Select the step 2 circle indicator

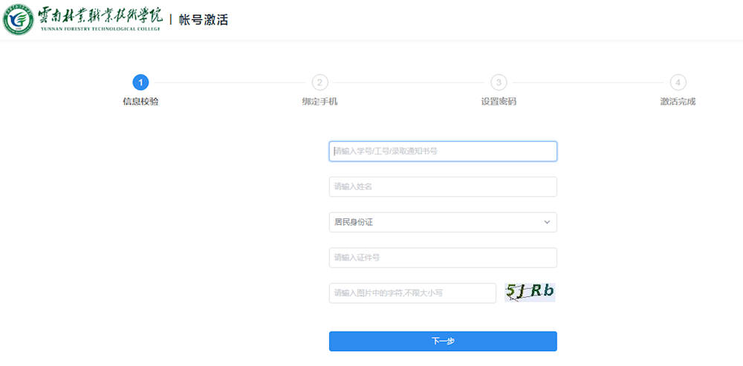319,82
